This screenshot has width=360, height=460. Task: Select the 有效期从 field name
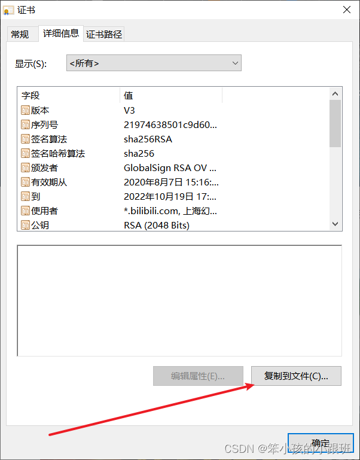(49, 182)
